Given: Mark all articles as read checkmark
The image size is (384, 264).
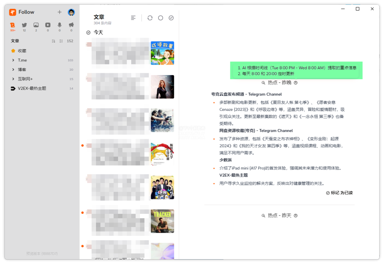Looking at the screenshot, I should [x=171, y=18].
